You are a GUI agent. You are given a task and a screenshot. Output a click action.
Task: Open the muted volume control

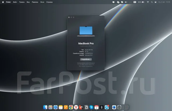[126, 2]
